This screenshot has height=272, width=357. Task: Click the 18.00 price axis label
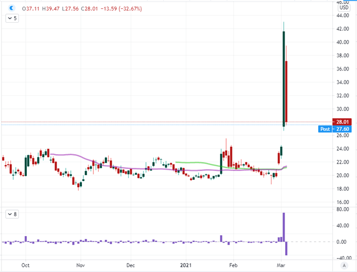click(343, 189)
